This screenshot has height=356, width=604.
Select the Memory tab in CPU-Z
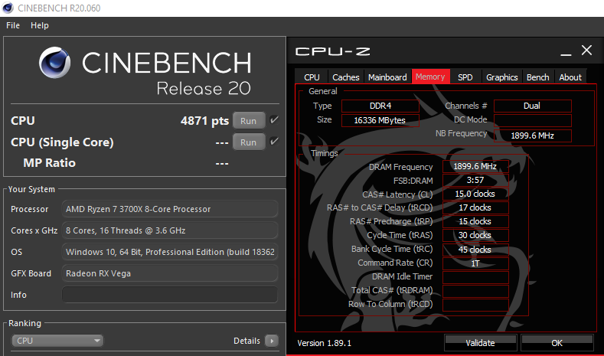(430, 77)
